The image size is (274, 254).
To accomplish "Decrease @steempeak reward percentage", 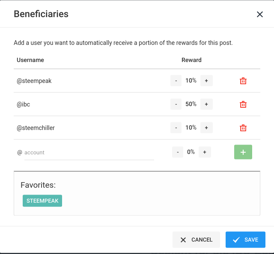I will (176, 81).
